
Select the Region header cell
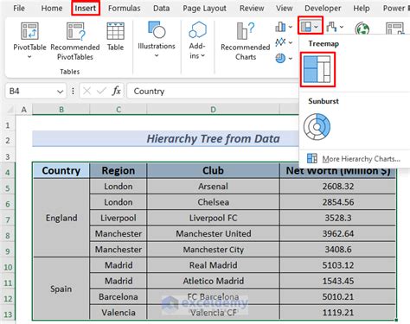click(x=119, y=170)
